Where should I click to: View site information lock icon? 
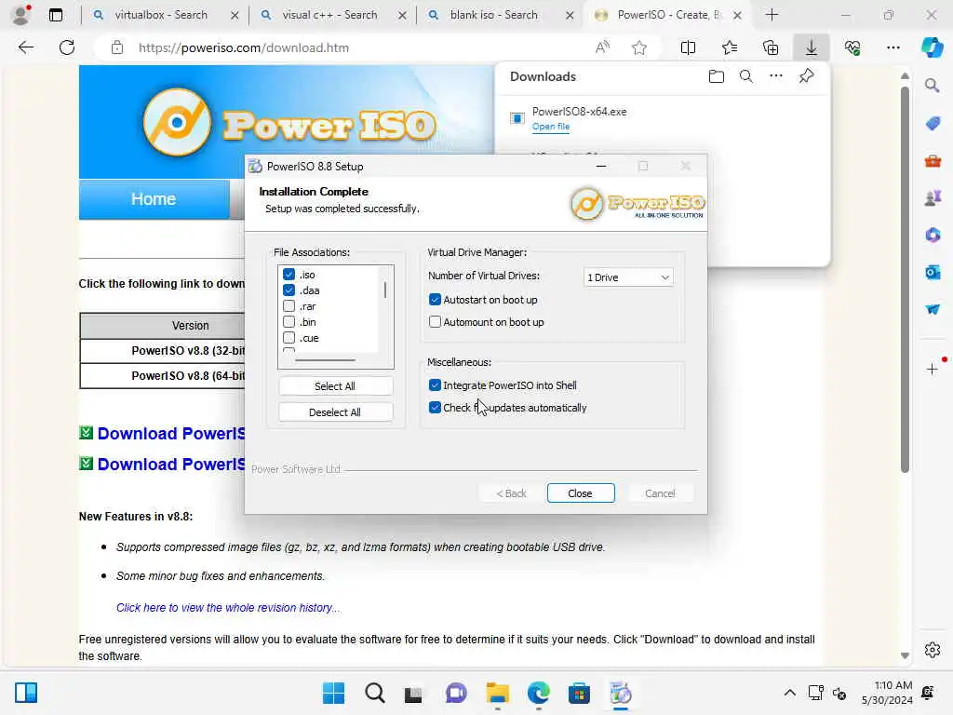(x=117, y=47)
